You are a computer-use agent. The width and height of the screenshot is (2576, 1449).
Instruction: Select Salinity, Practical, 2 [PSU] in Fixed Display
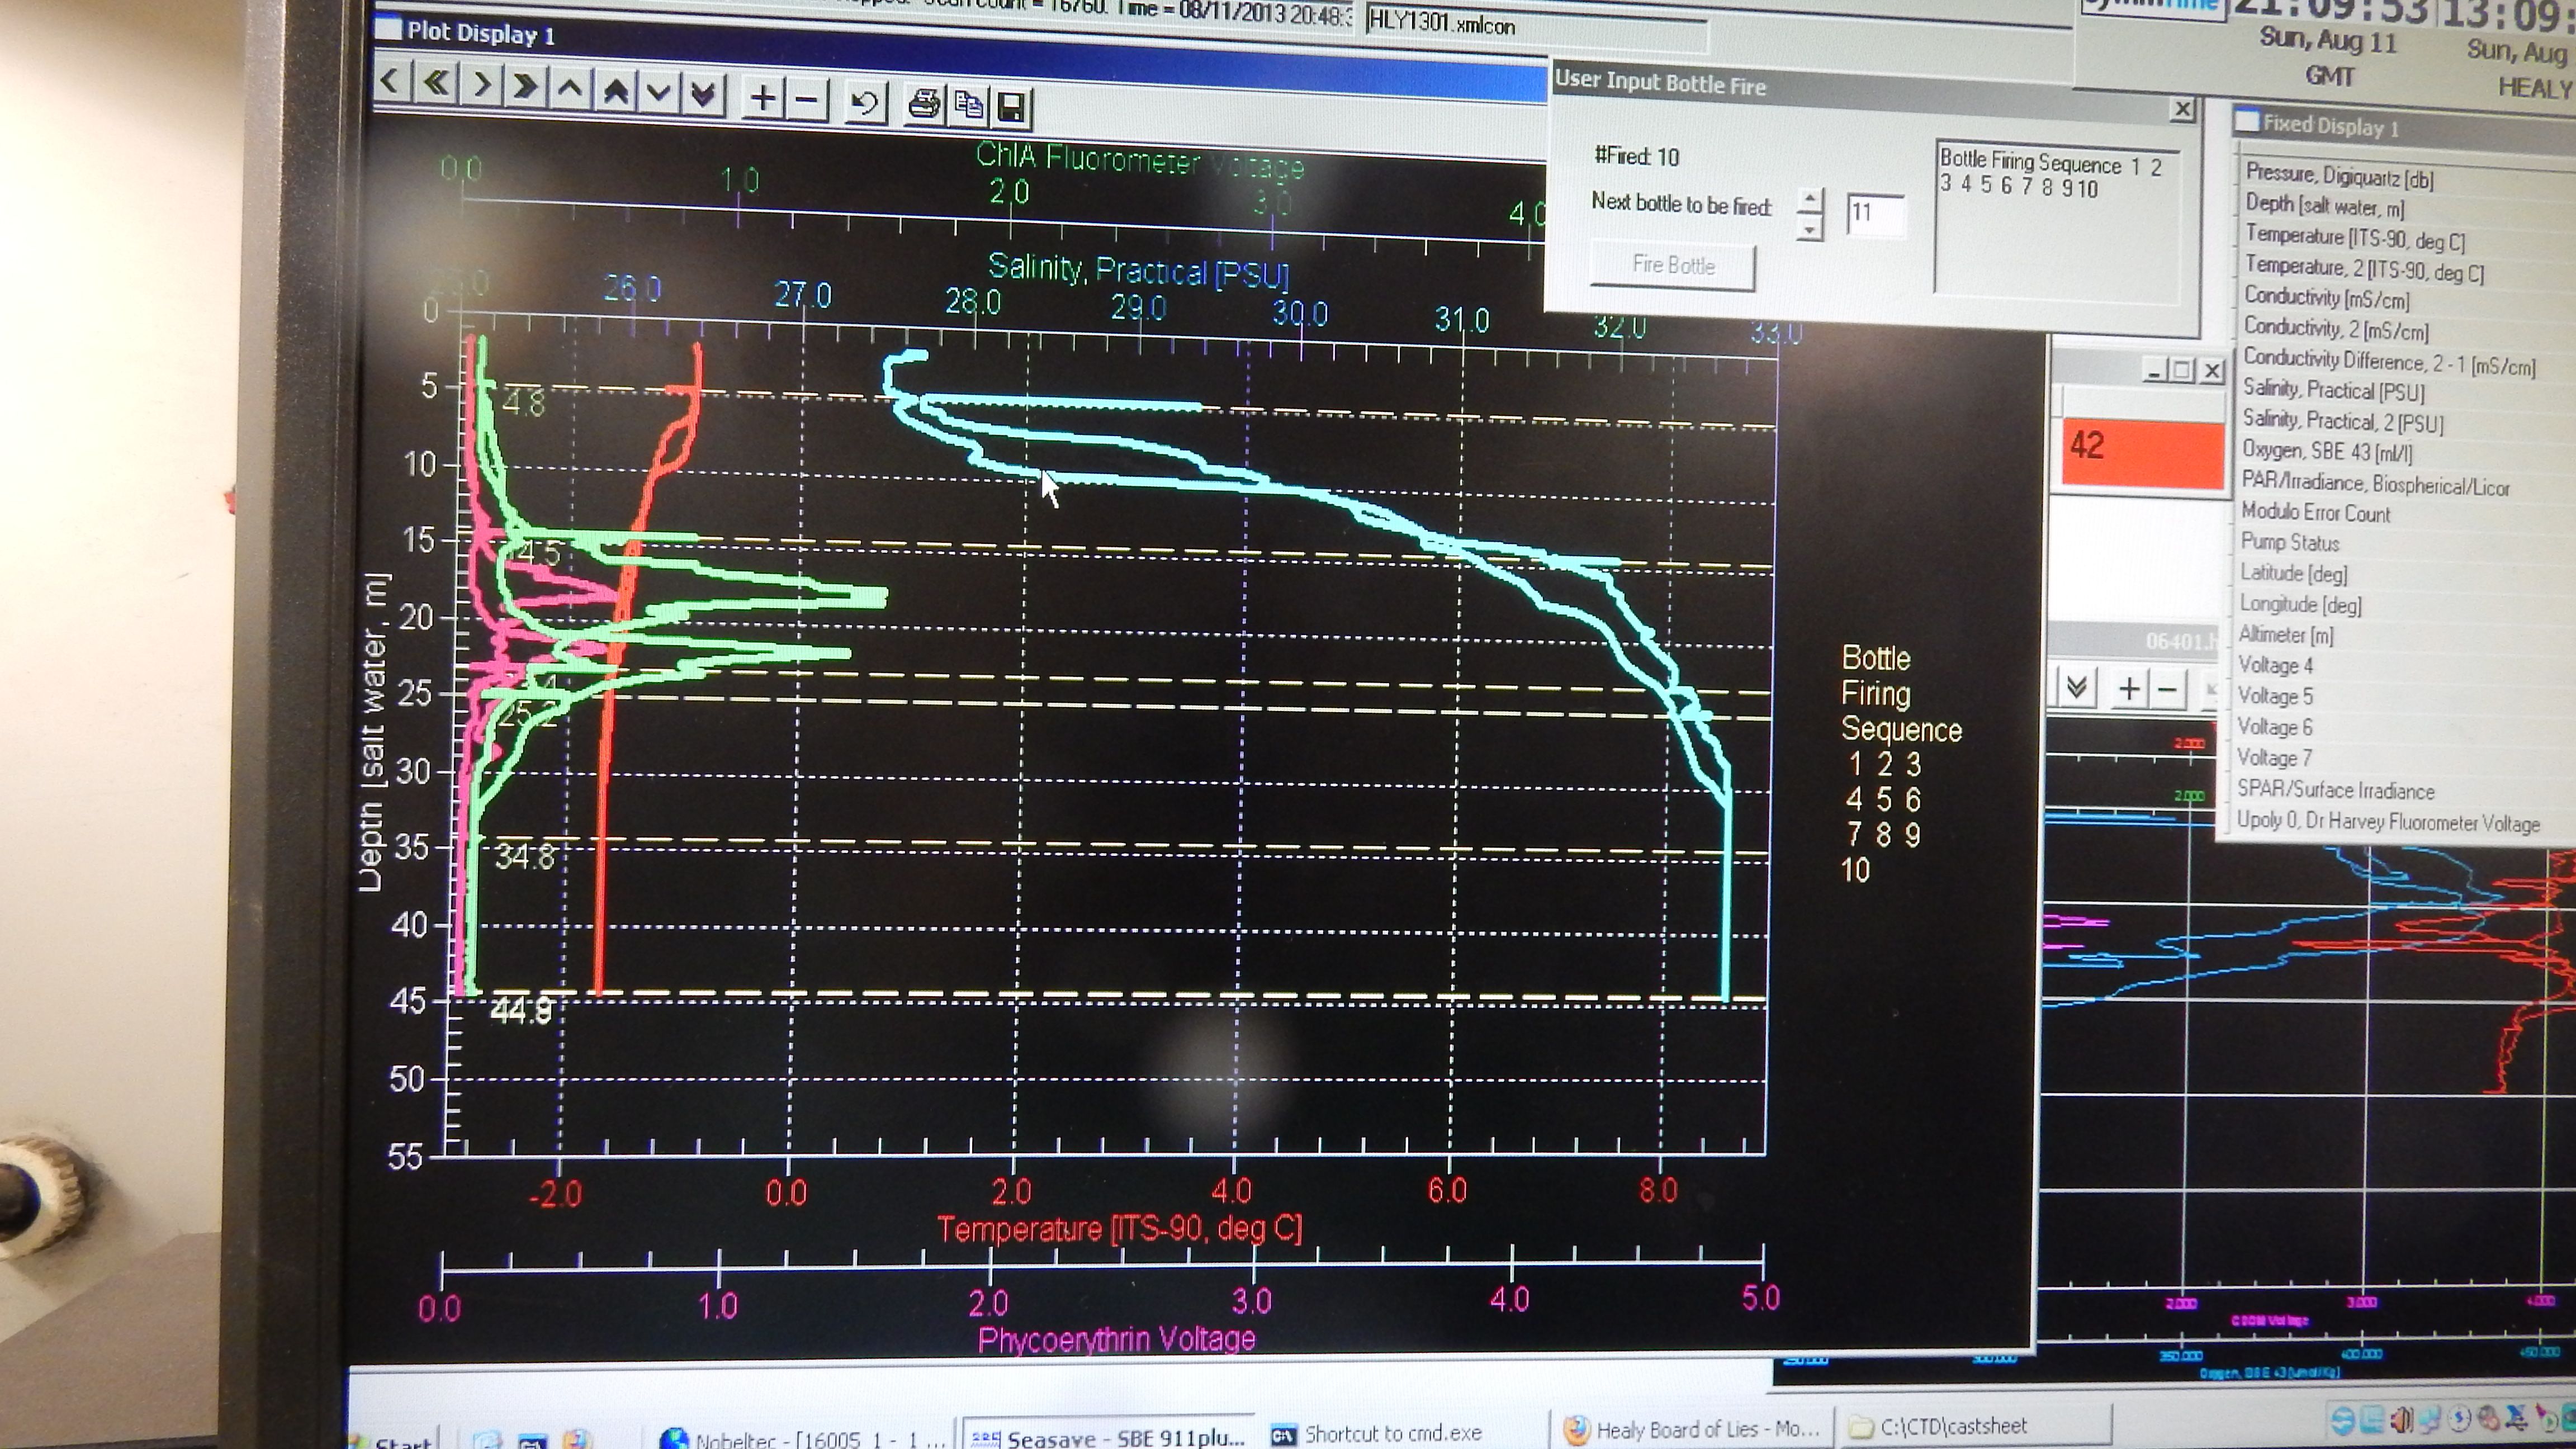click(x=2342, y=422)
